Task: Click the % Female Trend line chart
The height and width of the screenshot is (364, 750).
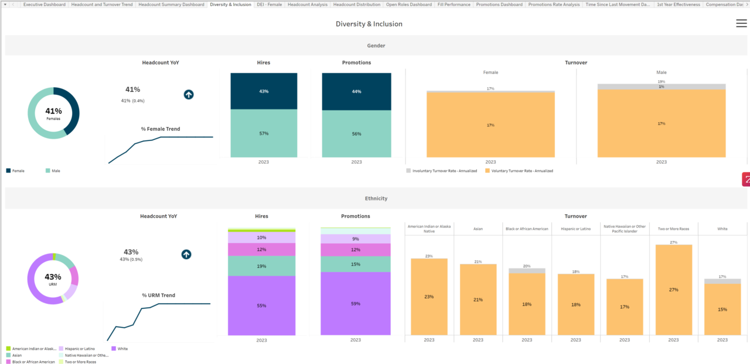Action: click(159, 149)
